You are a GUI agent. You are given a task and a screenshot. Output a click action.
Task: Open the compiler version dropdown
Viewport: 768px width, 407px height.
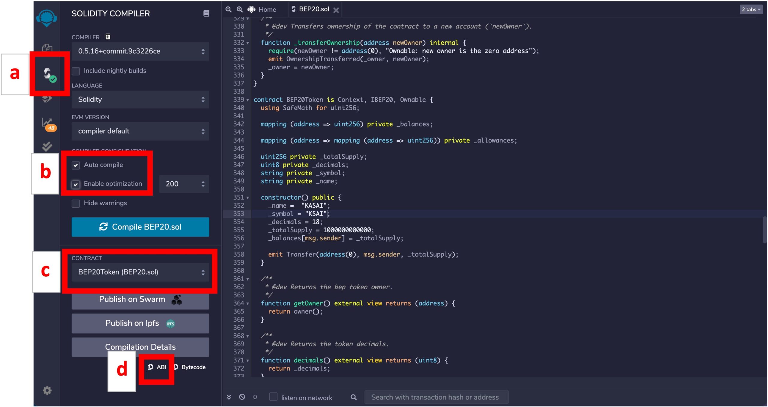tap(140, 51)
